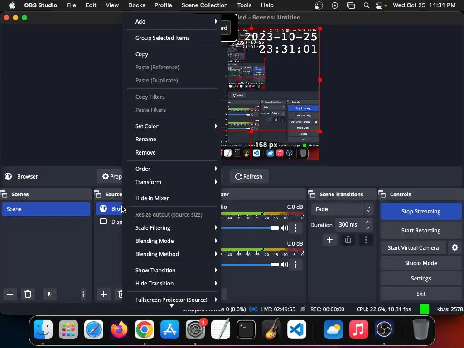464x348 pixels.
Task: Click the Browser globe icon in source toolbar
Action: click(x=8, y=176)
